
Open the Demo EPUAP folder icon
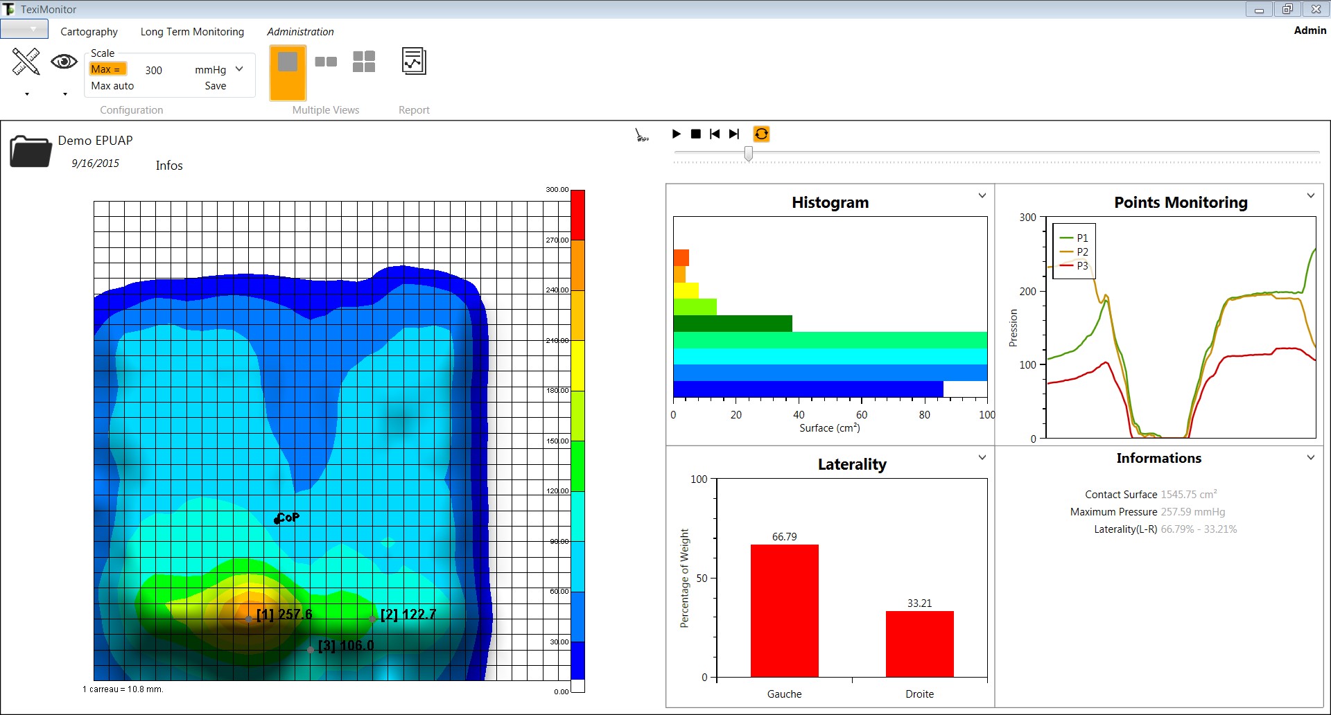[31, 151]
